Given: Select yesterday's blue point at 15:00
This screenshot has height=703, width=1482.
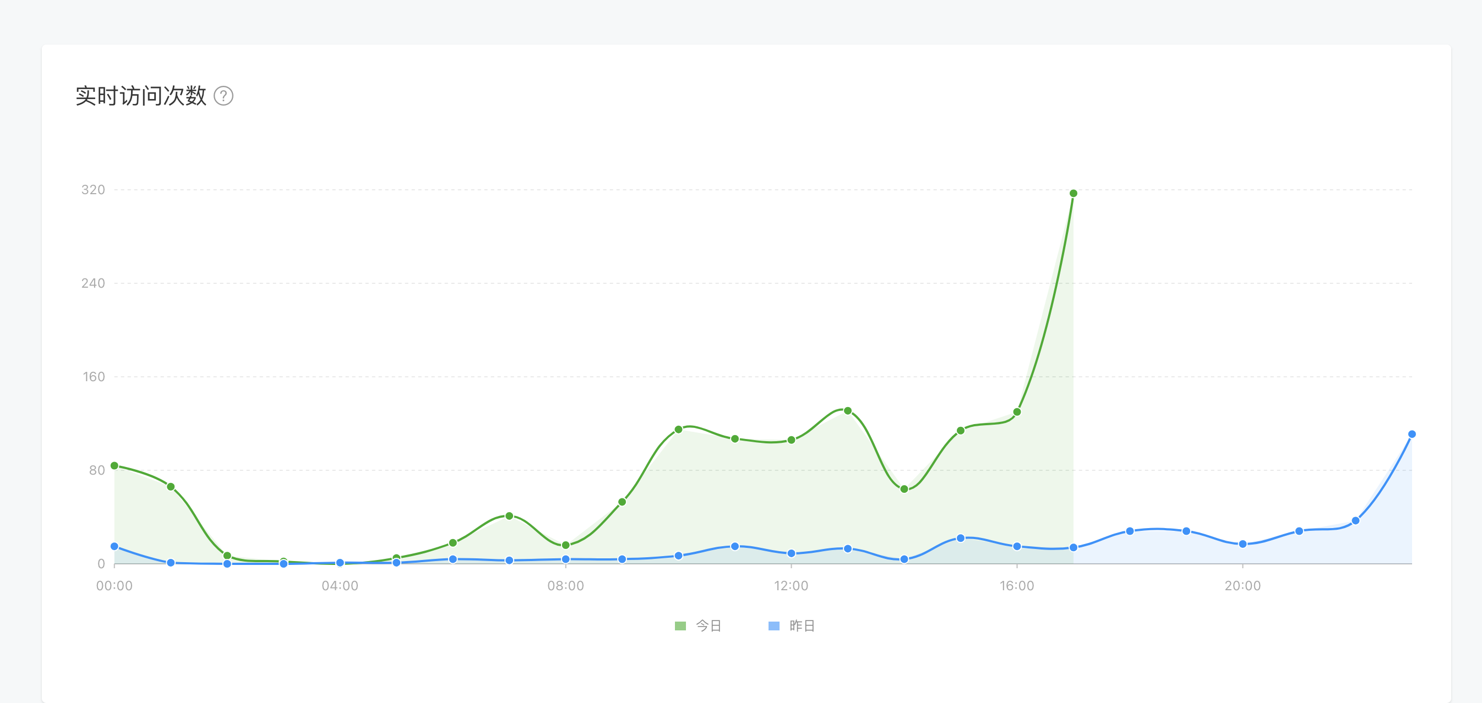Looking at the screenshot, I should click(x=960, y=538).
